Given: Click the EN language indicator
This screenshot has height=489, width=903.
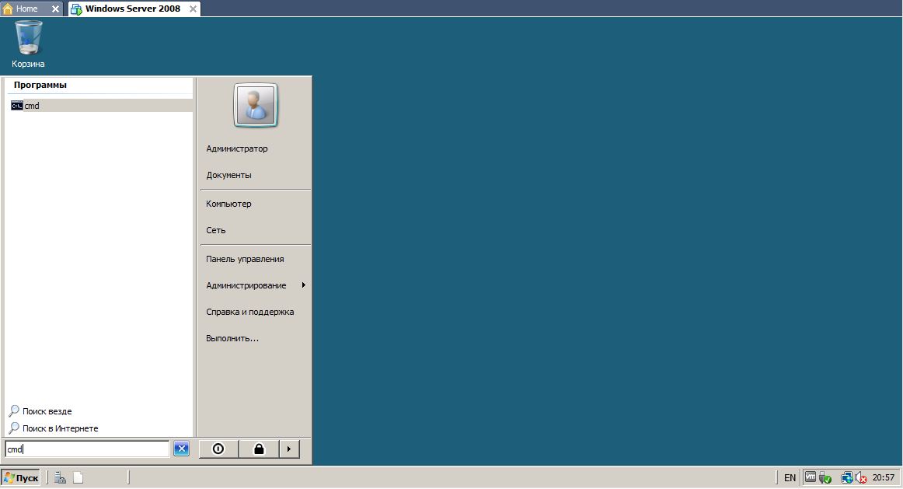Looking at the screenshot, I should point(790,477).
